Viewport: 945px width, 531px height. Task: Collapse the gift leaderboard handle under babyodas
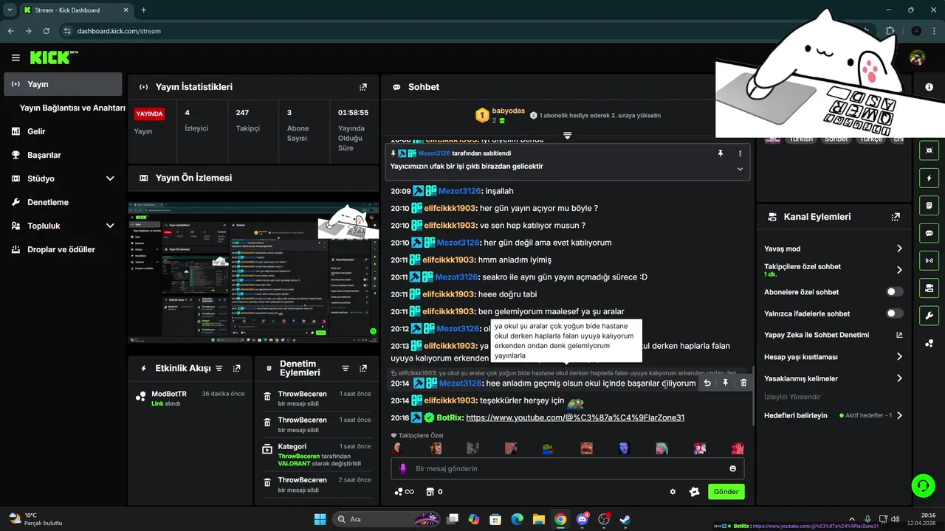tap(567, 136)
